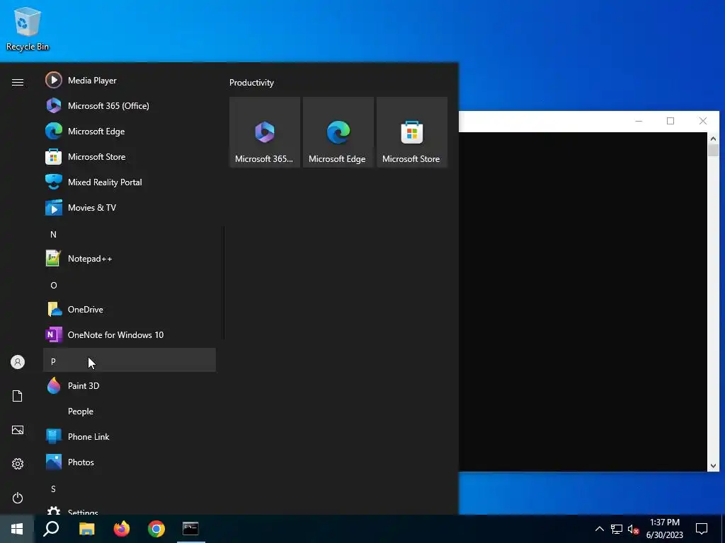Click the console window scrollbar up arrow
Image resolution: width=725 pixels, height=543 pixels.
pos(713,139)
